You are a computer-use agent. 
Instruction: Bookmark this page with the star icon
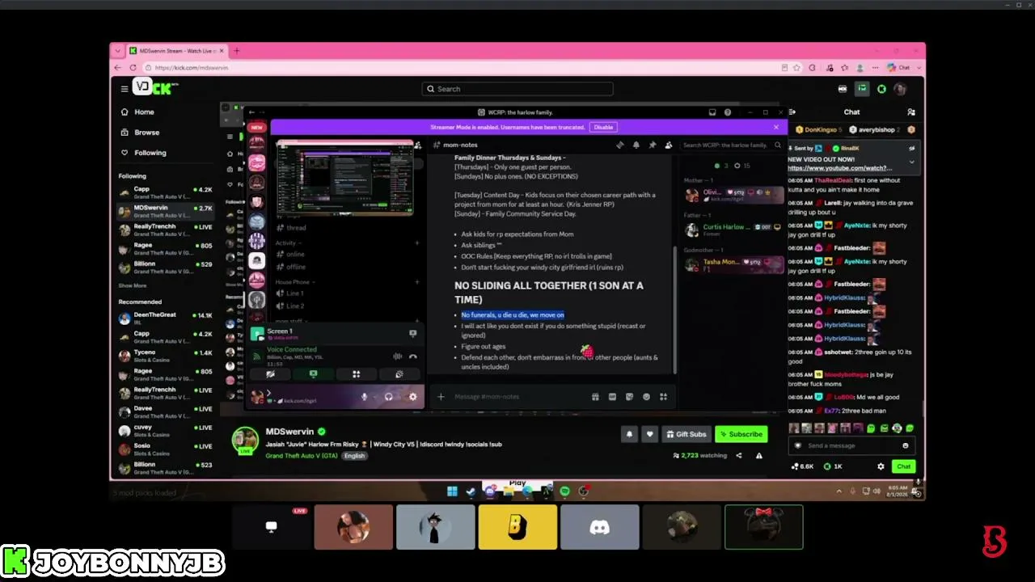tap(797, 68)
